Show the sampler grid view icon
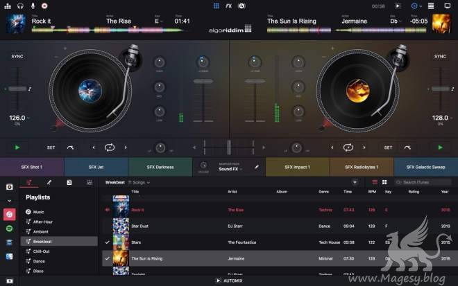458x286 pixels. pyautogui.click(x=216, y=6)
